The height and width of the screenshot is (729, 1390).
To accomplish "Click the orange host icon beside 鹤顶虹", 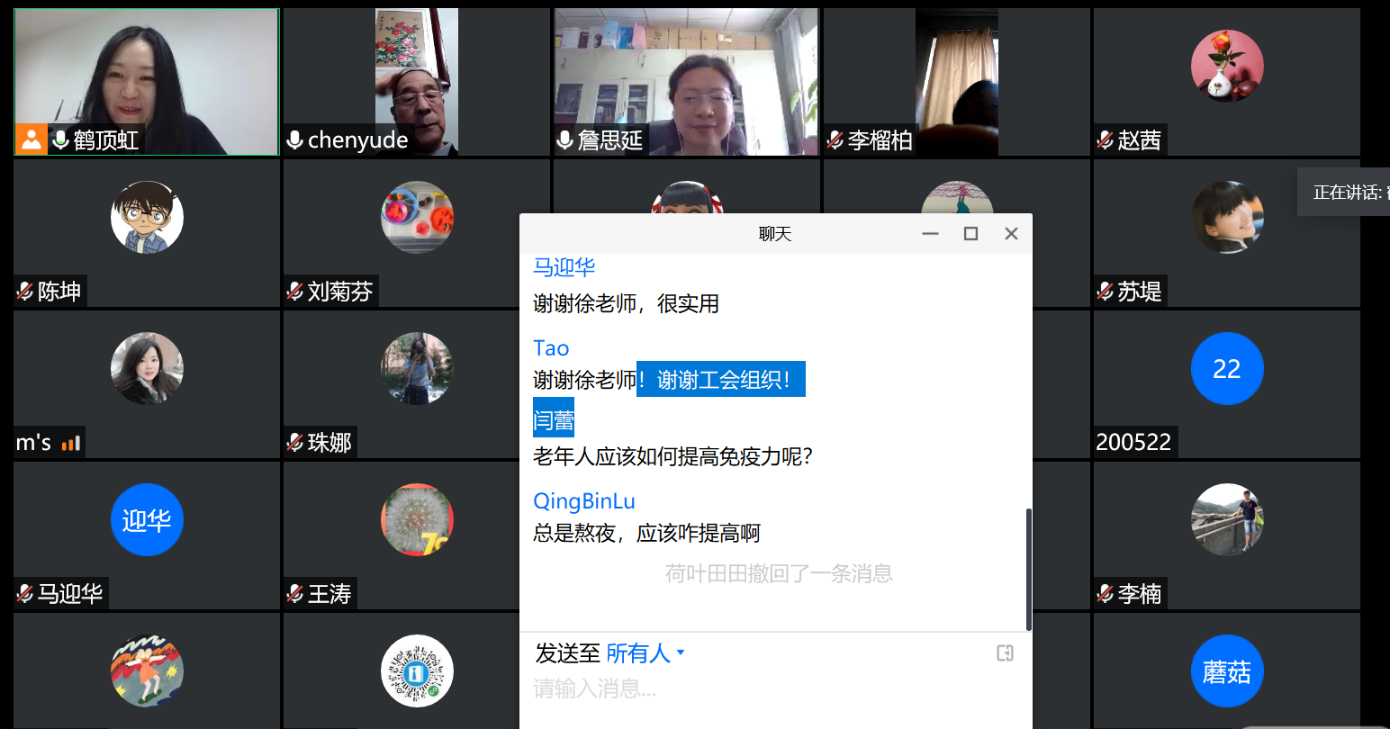I will [32, 139].
